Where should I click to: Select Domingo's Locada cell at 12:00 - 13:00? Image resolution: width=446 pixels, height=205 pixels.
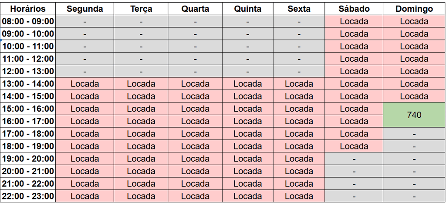[414, 71]
